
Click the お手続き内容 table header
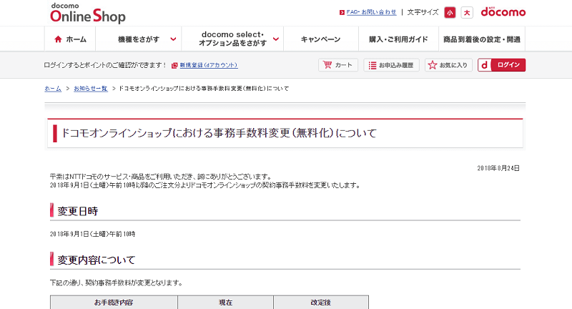pos(114,303)
